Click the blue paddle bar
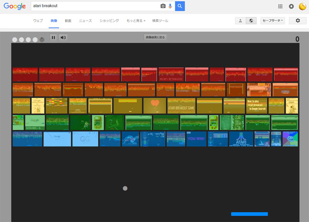309x222 pixels. coord(250,214)
